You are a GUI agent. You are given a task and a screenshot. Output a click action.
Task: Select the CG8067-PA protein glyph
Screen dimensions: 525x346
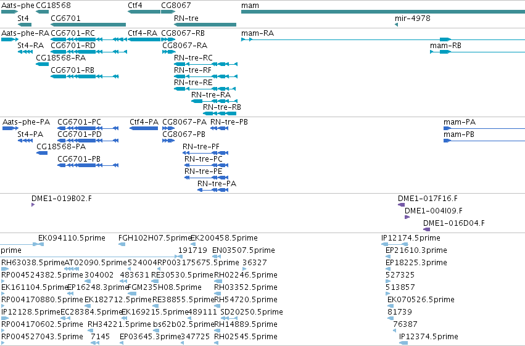coord(168,128)
